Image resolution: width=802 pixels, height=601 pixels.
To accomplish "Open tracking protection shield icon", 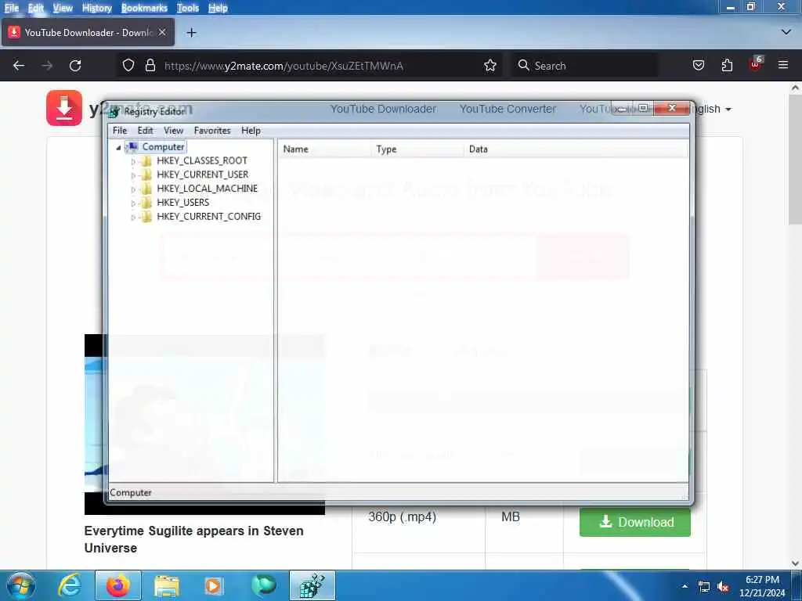I will [x=128, y=66].
